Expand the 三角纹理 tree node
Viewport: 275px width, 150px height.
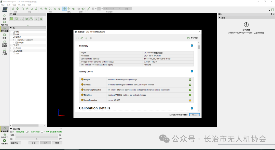coord(11,51)
